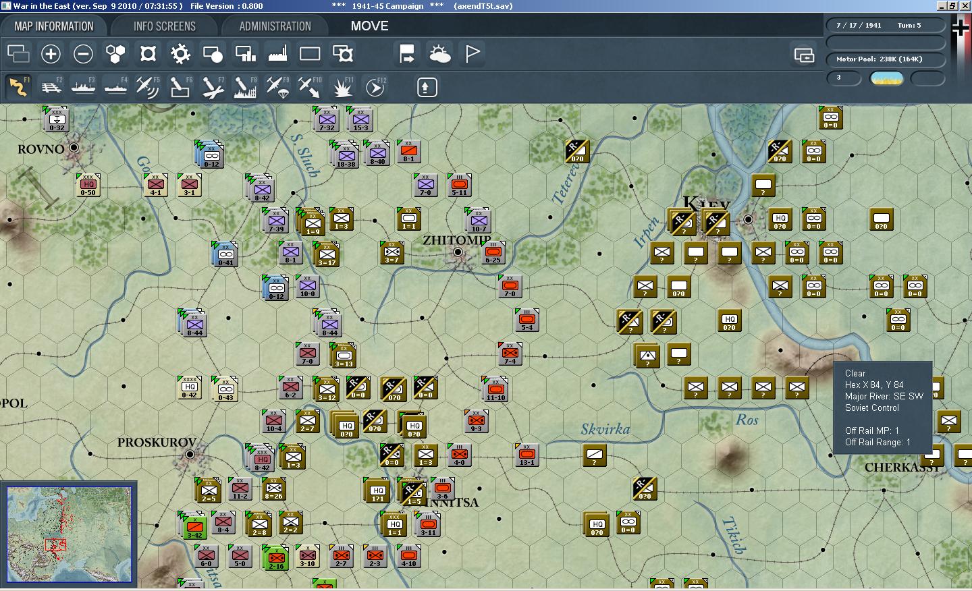
Task: Click the flag with arrow icon
Action: pyautogui.click(x=407, y=54)
